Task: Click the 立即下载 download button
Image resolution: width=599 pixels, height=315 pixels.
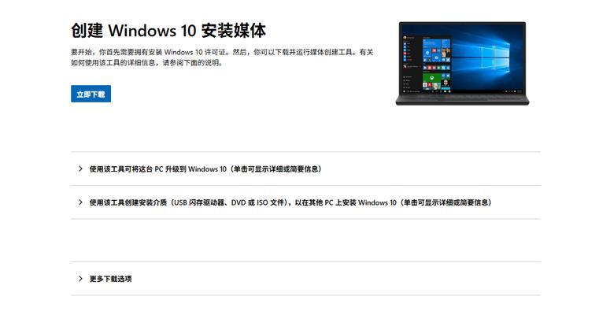Action: click(x=91, y=94)
